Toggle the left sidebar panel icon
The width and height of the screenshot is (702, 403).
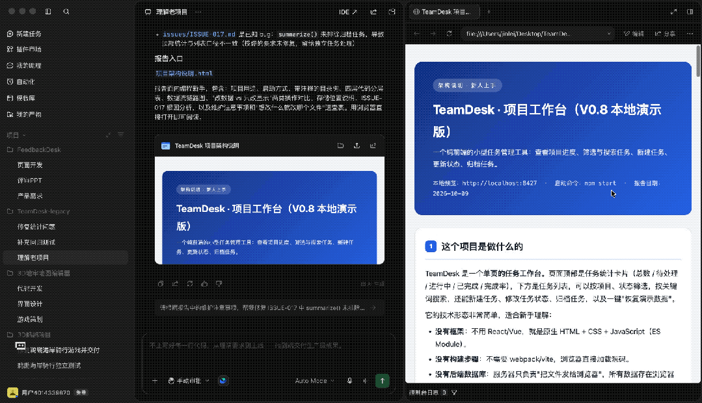(x=48, y=12)
